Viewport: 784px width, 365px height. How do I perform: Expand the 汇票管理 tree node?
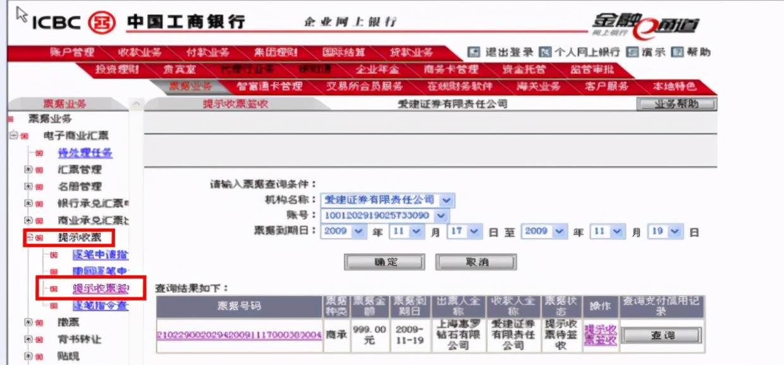(x=28, y=170)
